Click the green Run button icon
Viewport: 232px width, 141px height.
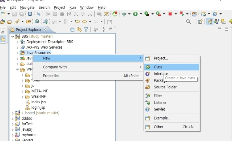tap(135, 14)
